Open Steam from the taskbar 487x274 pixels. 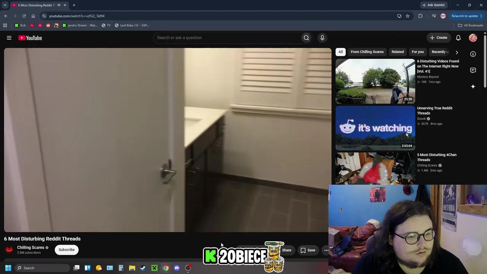(x=143, y=268)
